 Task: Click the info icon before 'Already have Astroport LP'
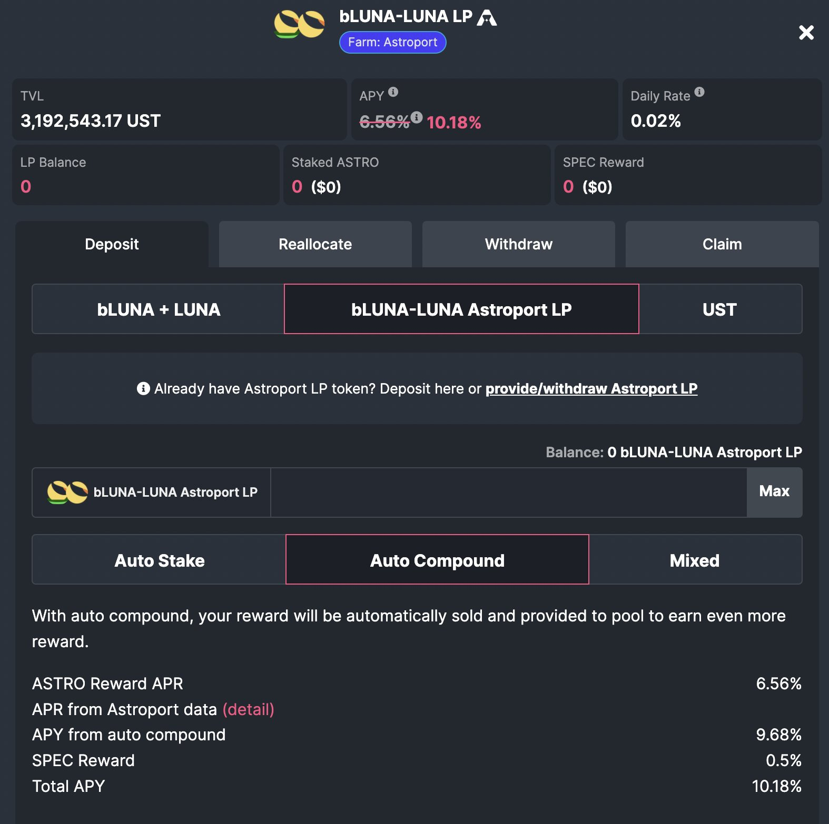click(x=143, y=388)
